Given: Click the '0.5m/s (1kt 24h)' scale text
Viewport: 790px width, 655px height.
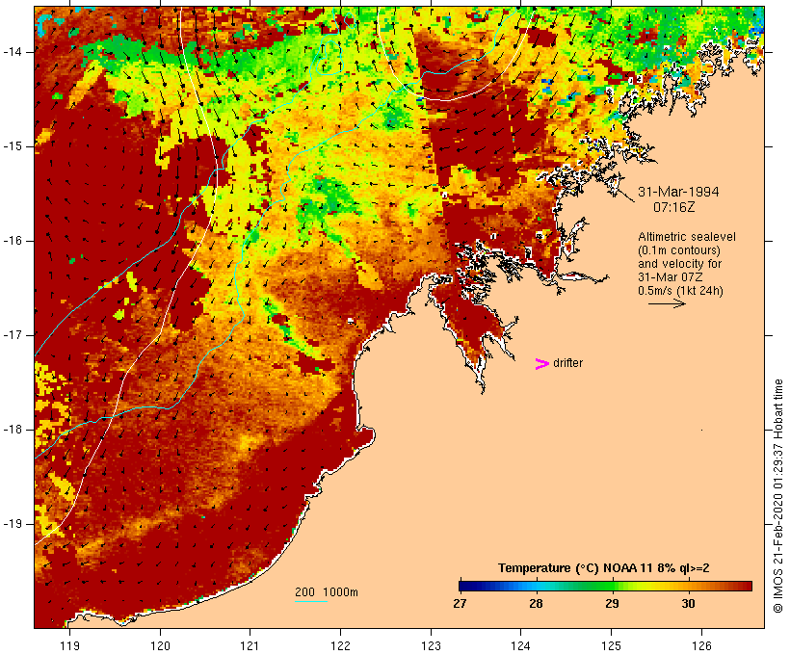Looking at the screenshot, I should pyautogui.click(x=680, y=291).
